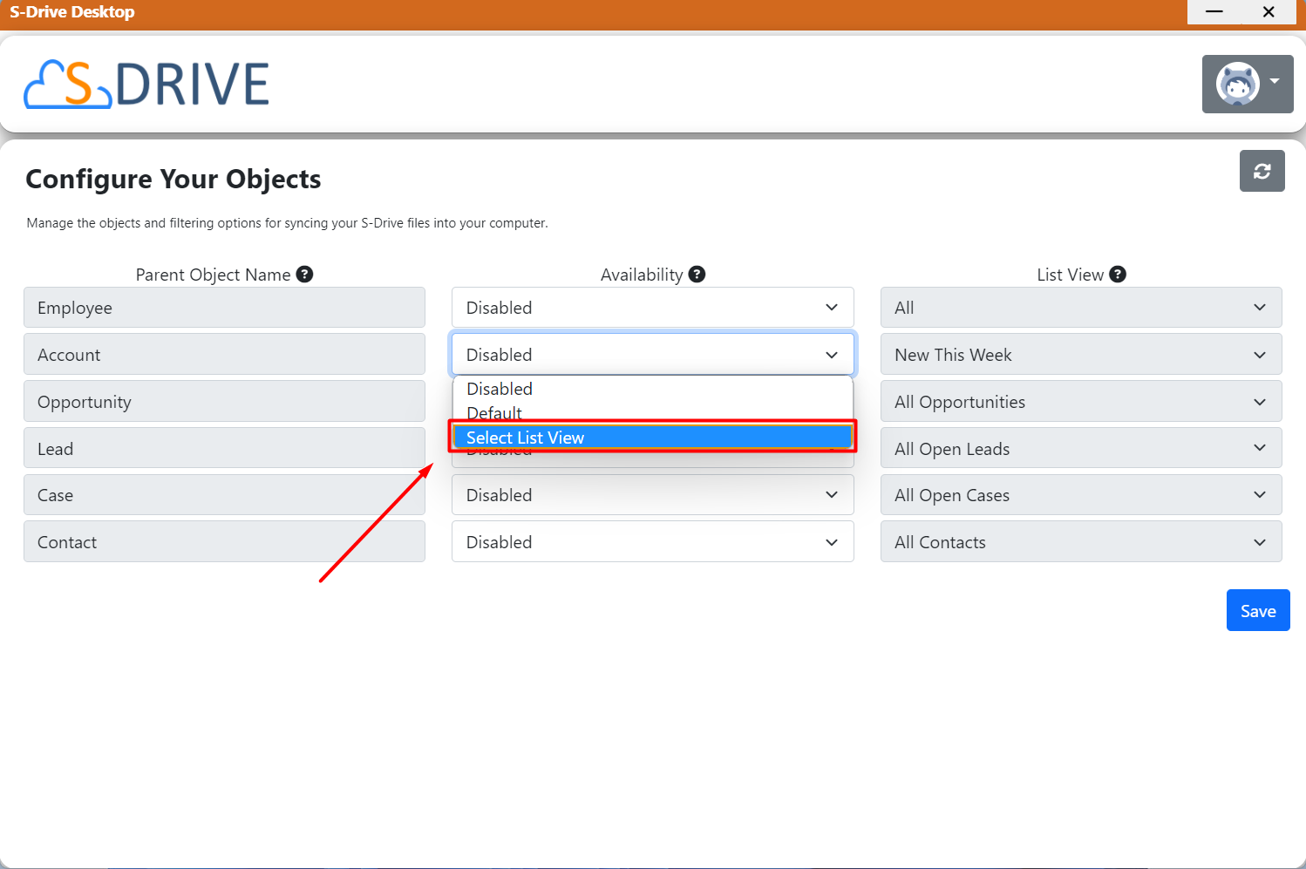
Task: Expand the 'New This Week' list view dropdown
Action: 1080,355
